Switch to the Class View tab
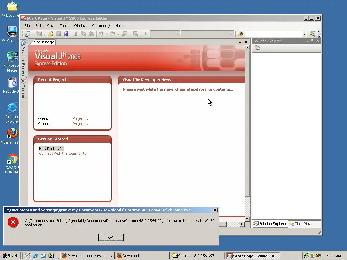 [300, 224]
